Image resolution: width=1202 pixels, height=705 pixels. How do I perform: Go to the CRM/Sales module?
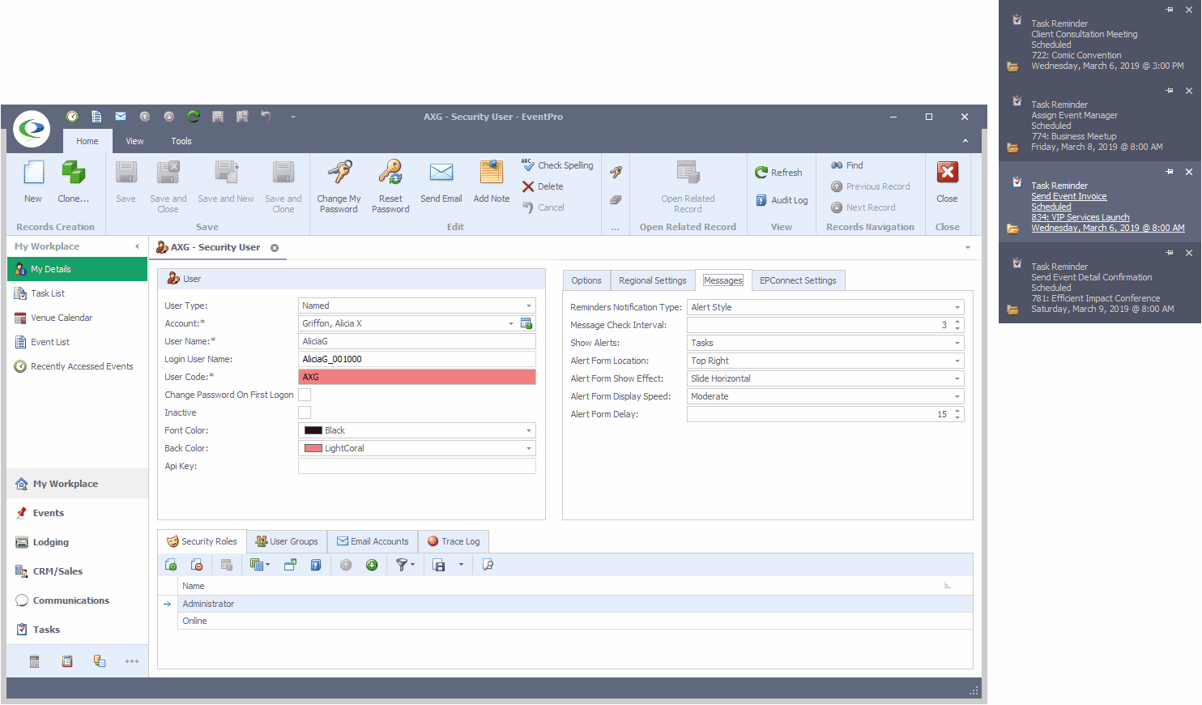(x=77, y=571)
